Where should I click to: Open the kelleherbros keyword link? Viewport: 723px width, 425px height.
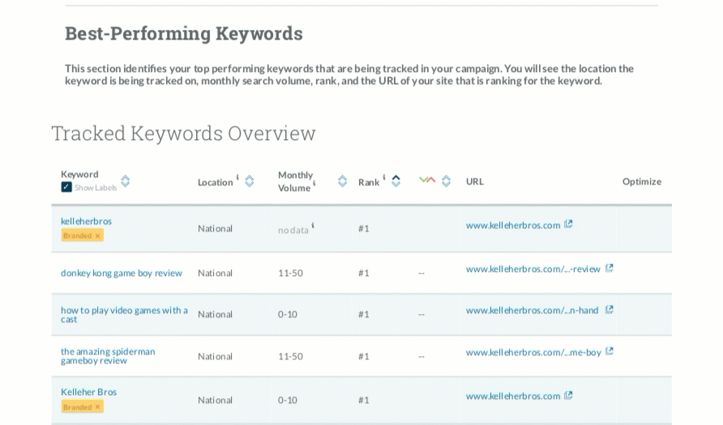click(86, 221)
